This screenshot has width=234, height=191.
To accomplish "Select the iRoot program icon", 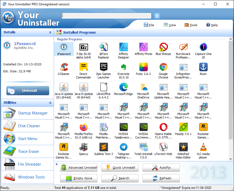I will 203,67.
